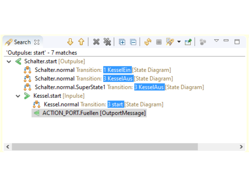
Task: Expand all search results with plus icon
Action: coord(122,42)
